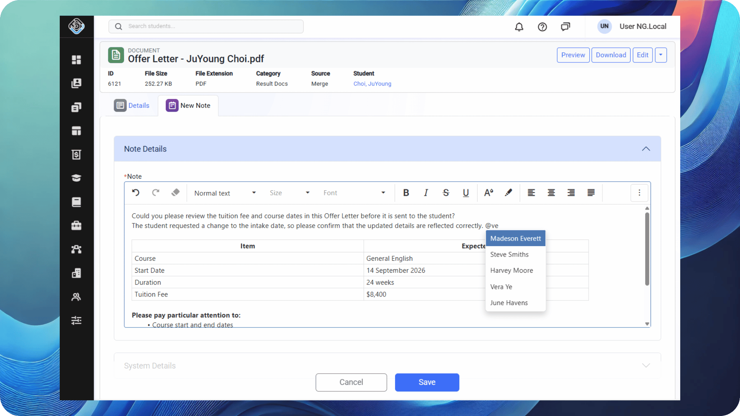Click the Preview button

coord(573,55)
